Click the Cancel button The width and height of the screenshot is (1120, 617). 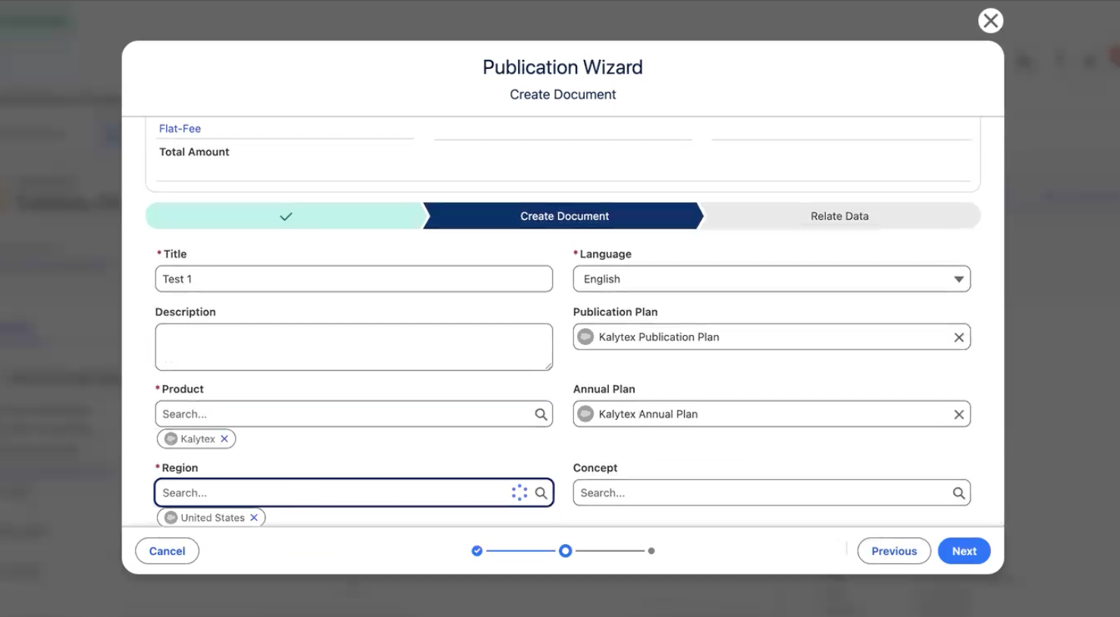tap(167, 551)
